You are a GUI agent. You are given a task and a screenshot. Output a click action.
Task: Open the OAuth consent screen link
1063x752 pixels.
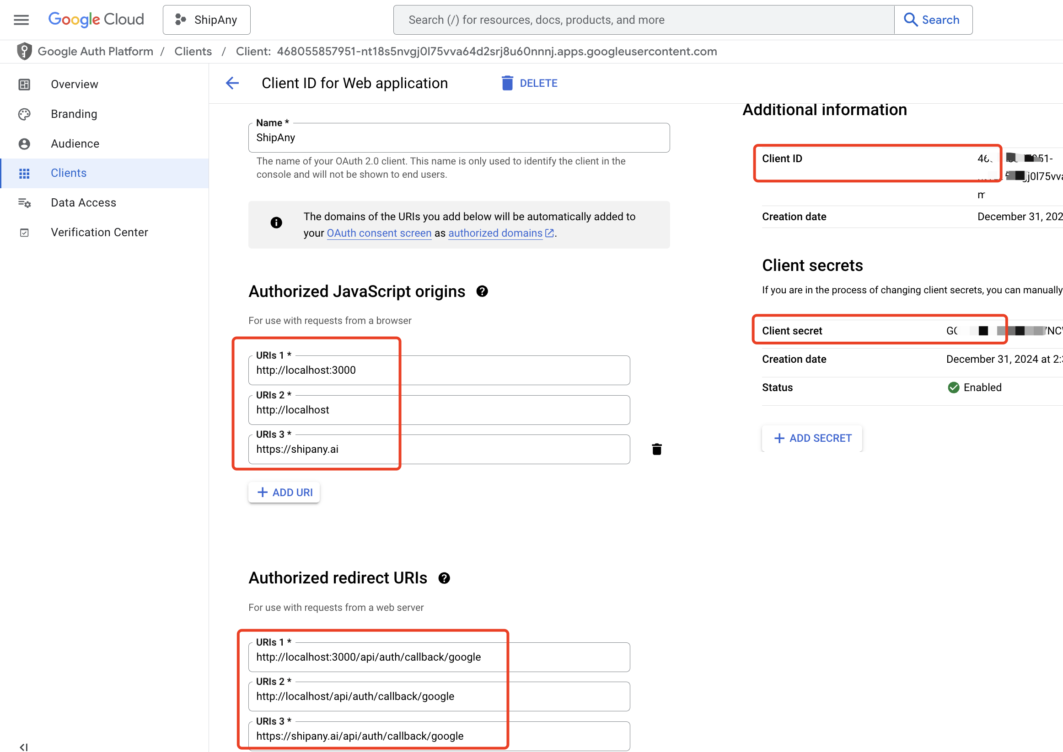(379, 233)
